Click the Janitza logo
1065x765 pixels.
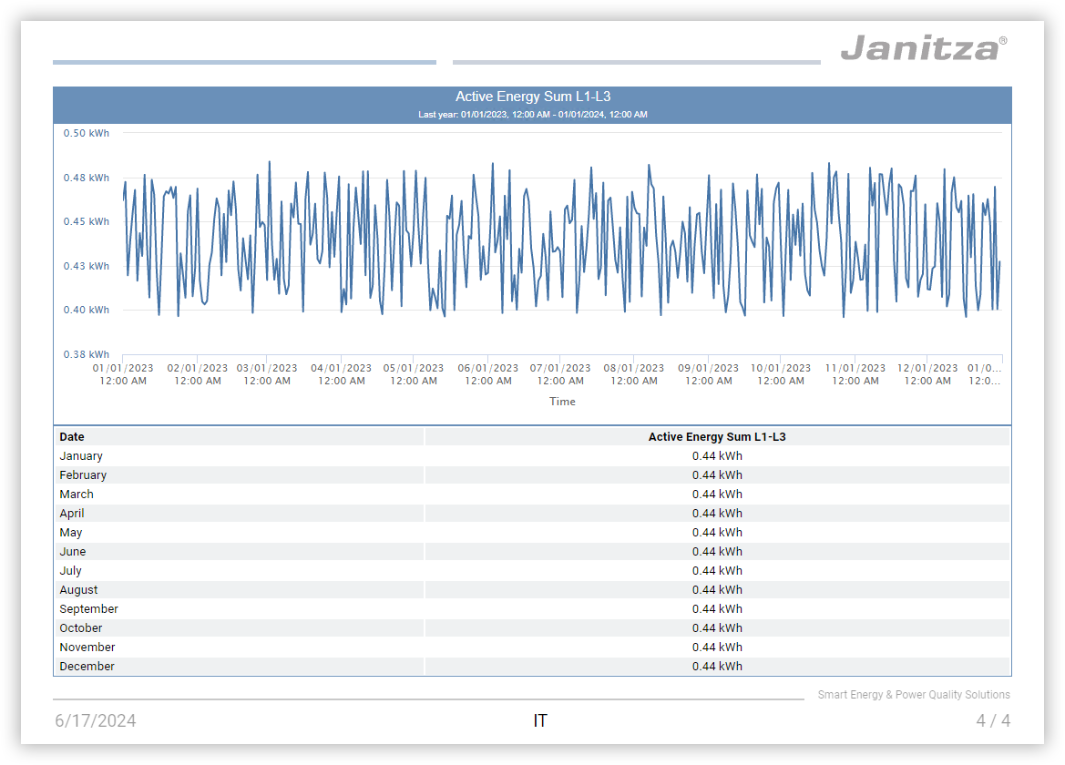click(923, 47)
